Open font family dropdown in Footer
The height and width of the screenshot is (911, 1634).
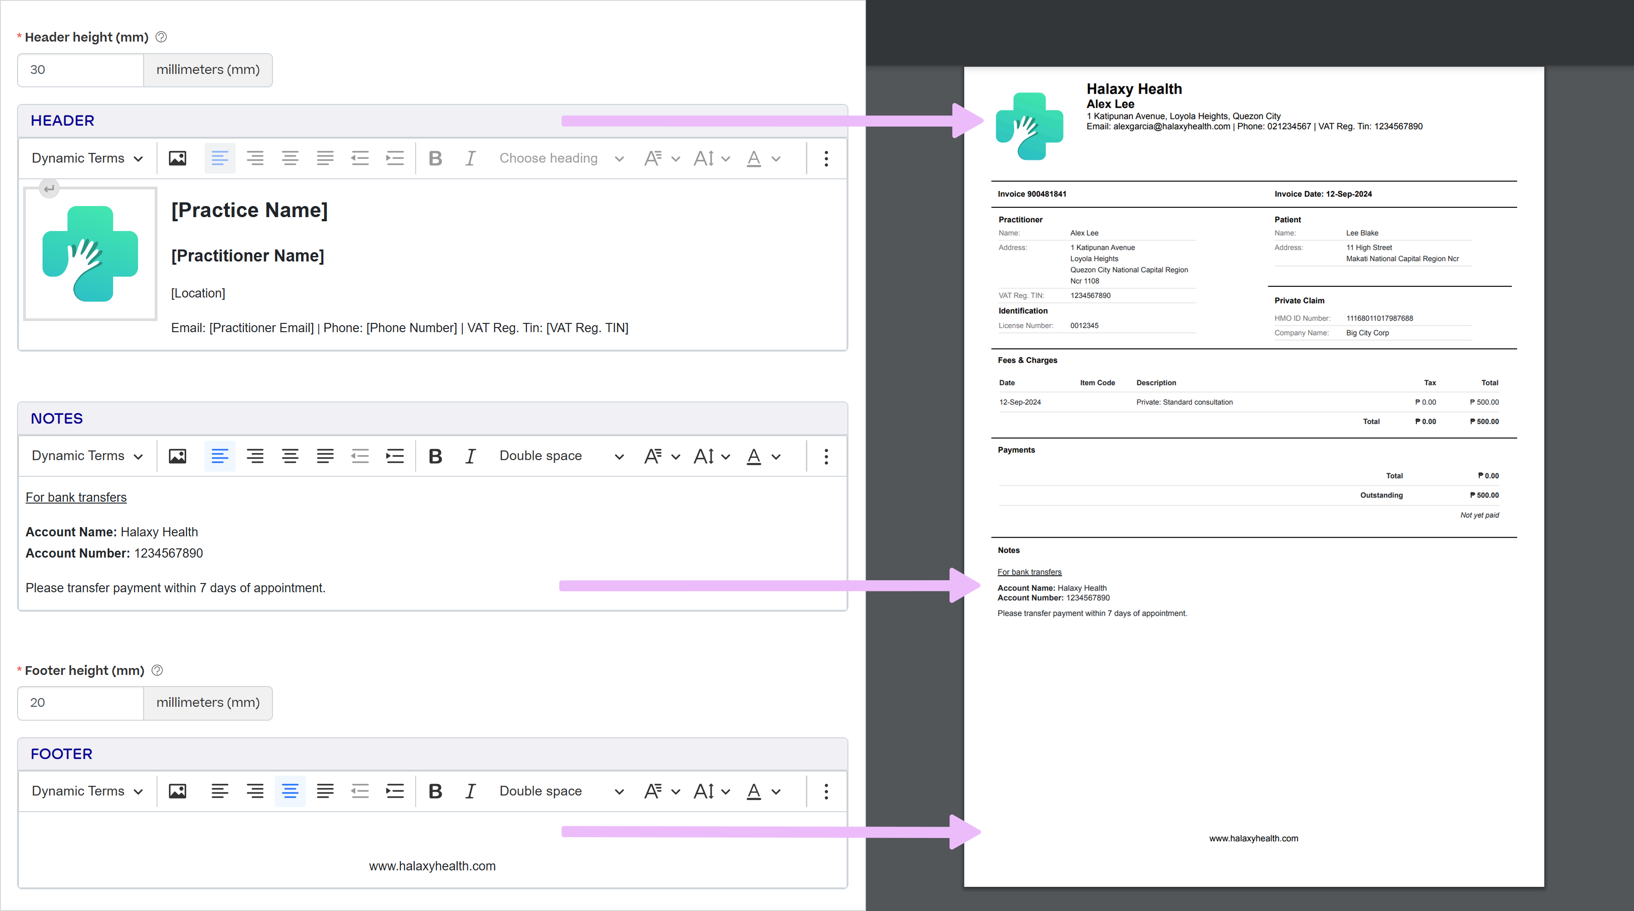click(662, 791)
